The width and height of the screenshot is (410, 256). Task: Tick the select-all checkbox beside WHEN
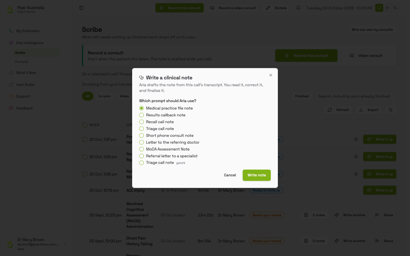(x=85, y=125)
